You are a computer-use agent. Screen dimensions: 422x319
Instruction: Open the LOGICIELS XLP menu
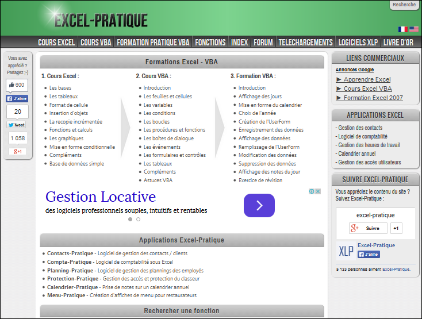point(358,43)
